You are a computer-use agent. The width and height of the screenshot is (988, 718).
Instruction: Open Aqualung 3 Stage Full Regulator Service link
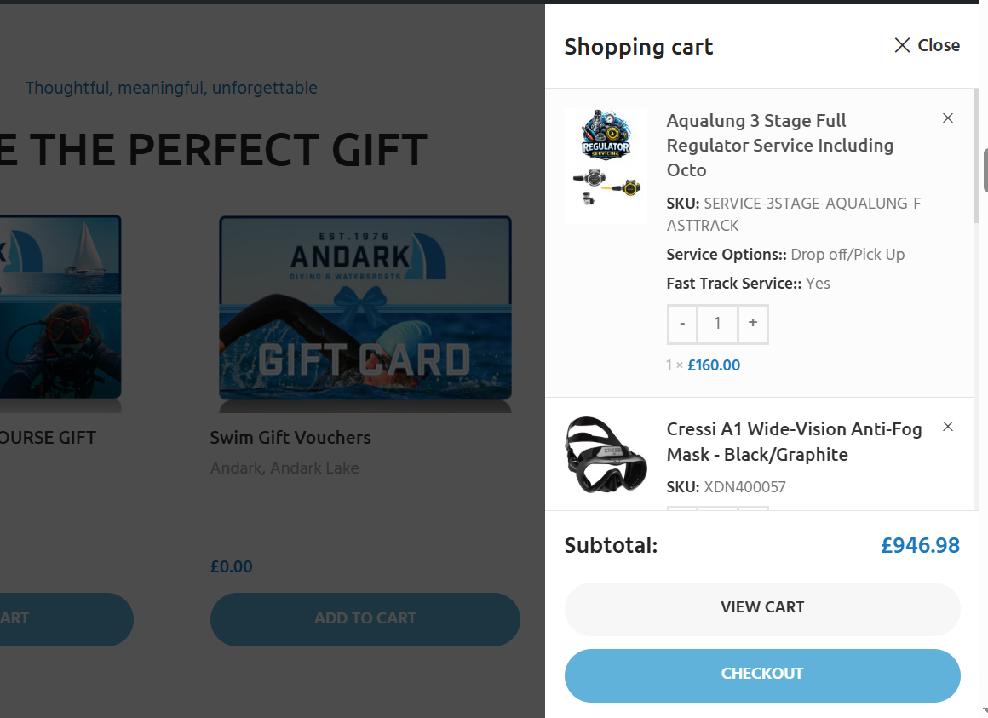tap(780, 146)
